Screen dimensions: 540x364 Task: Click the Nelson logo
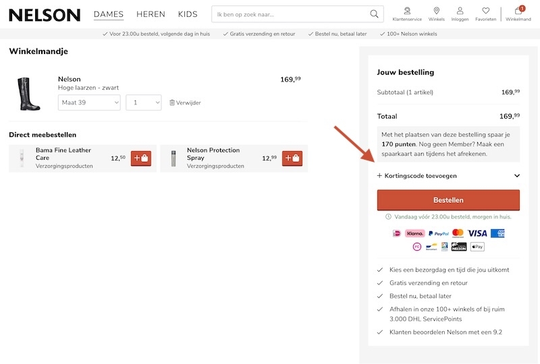click(x=45, y=15)
